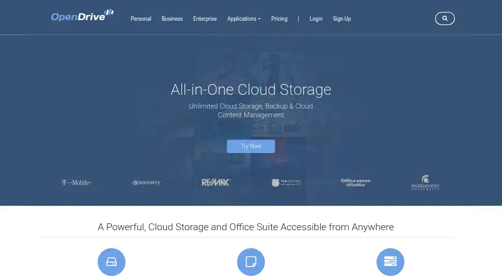Click the OpenDrive logo
The width and height of the screenshot is (502, 276).
click(82, 16)
